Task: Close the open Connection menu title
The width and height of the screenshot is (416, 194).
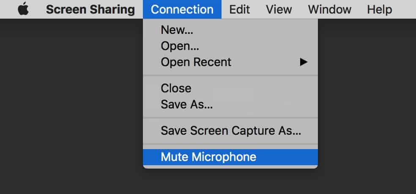Action: pyautogui.click(x=182, y=9)
